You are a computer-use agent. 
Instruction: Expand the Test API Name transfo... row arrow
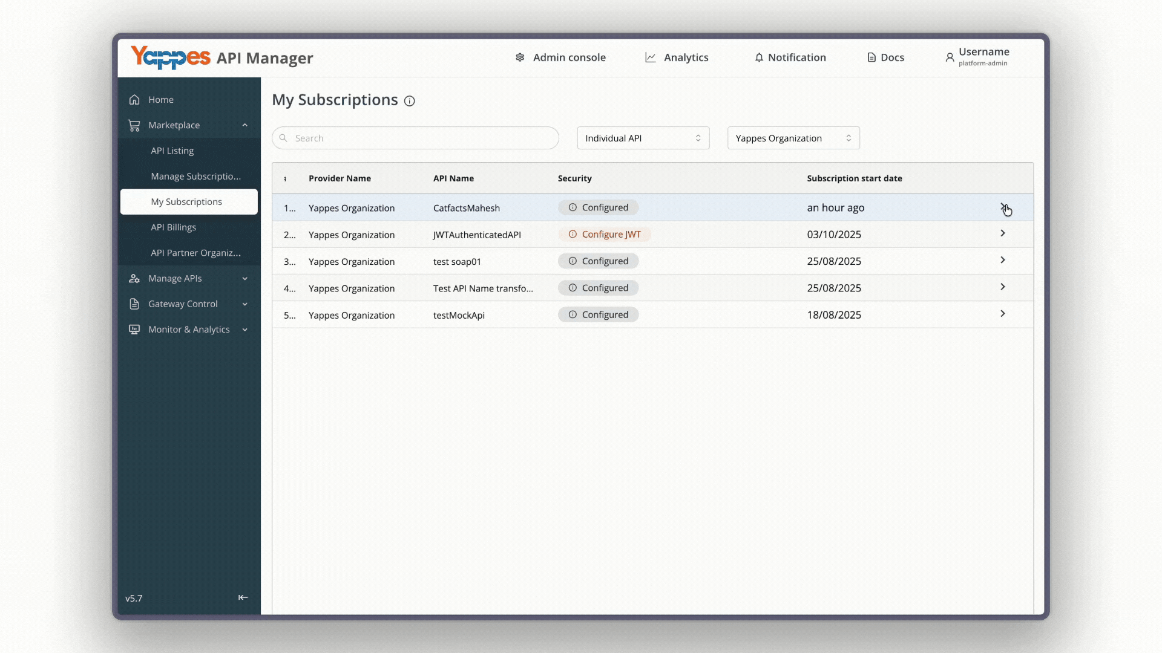1003,287
